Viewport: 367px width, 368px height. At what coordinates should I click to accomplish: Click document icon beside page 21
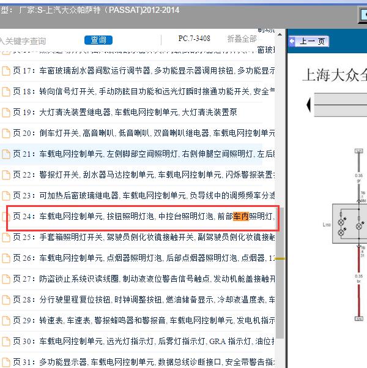coord(6,154)
